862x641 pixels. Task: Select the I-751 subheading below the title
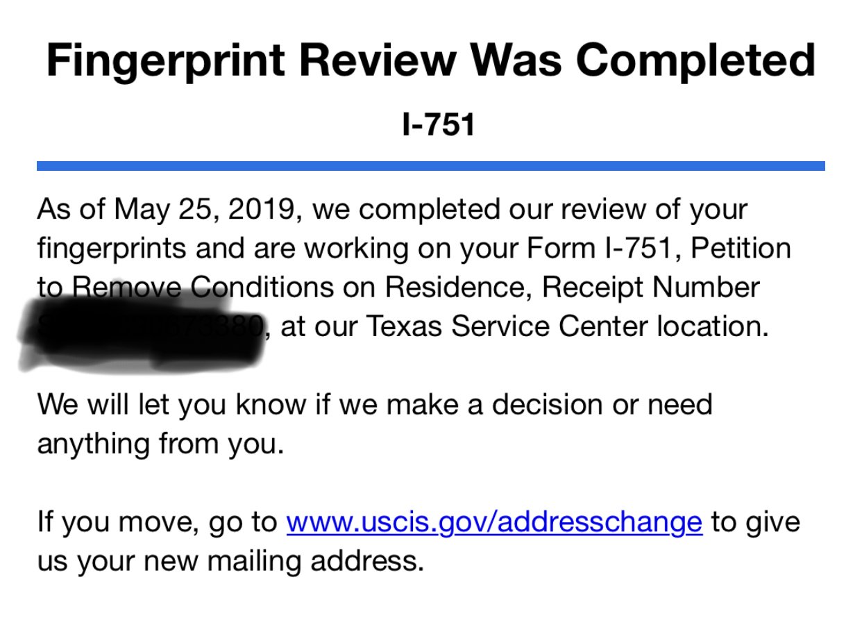coord(438,126)
